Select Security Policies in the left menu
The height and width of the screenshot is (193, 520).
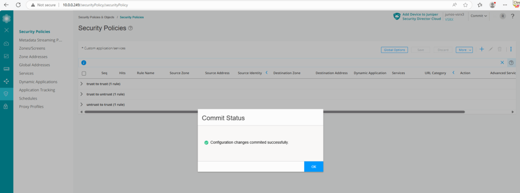(x=35, y=32)
